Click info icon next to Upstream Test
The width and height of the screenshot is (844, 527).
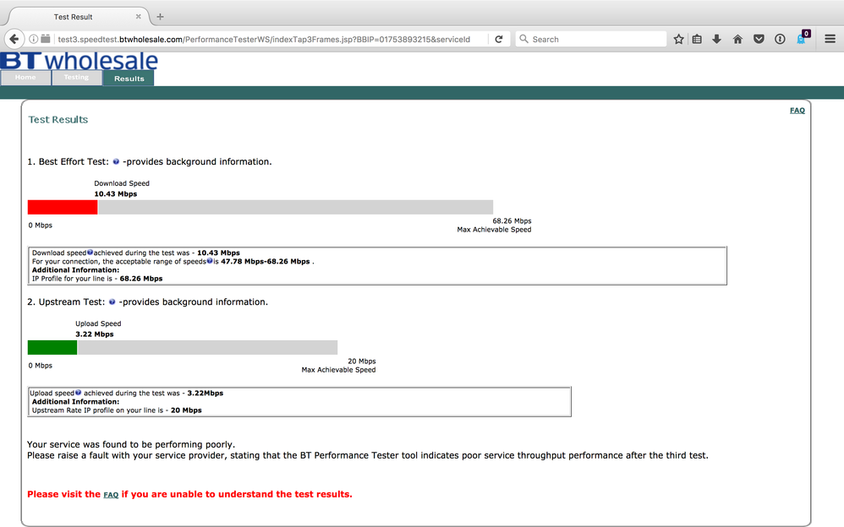(x=112, y=302)
